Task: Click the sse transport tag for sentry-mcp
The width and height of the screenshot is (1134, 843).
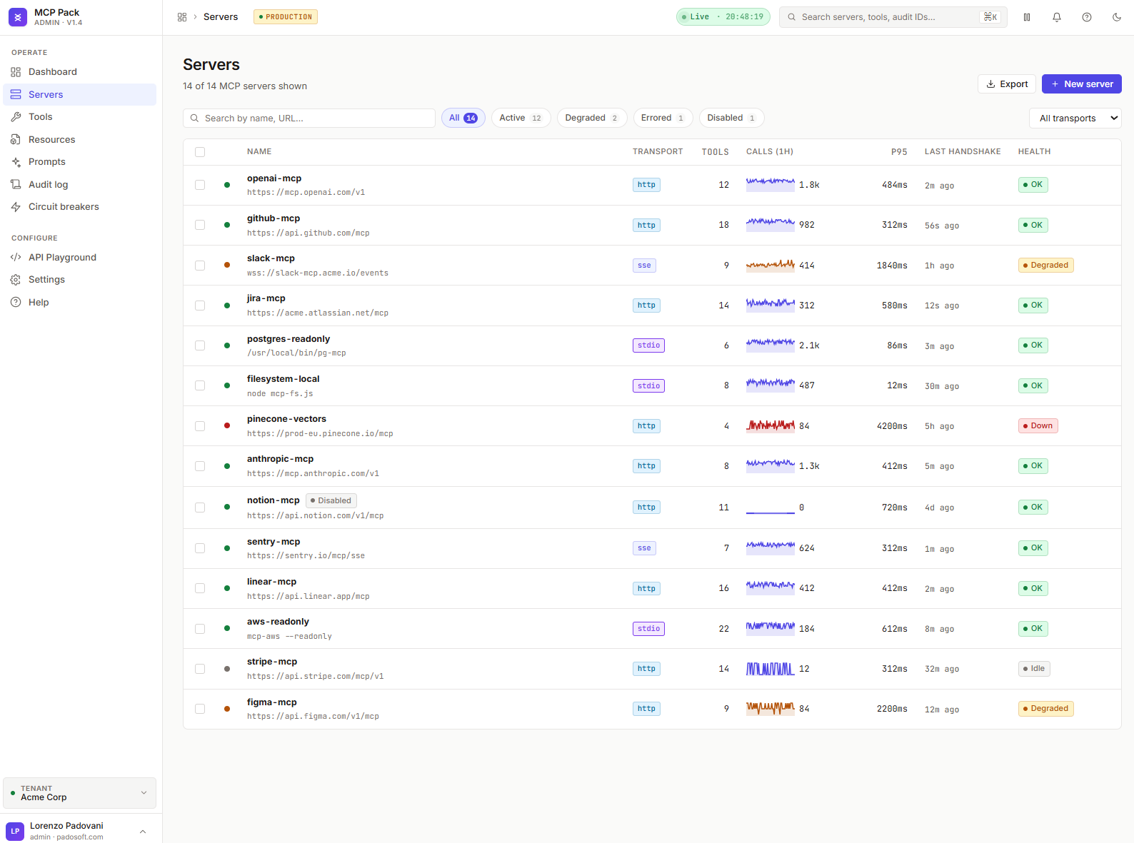Action: tap(644, 548)
